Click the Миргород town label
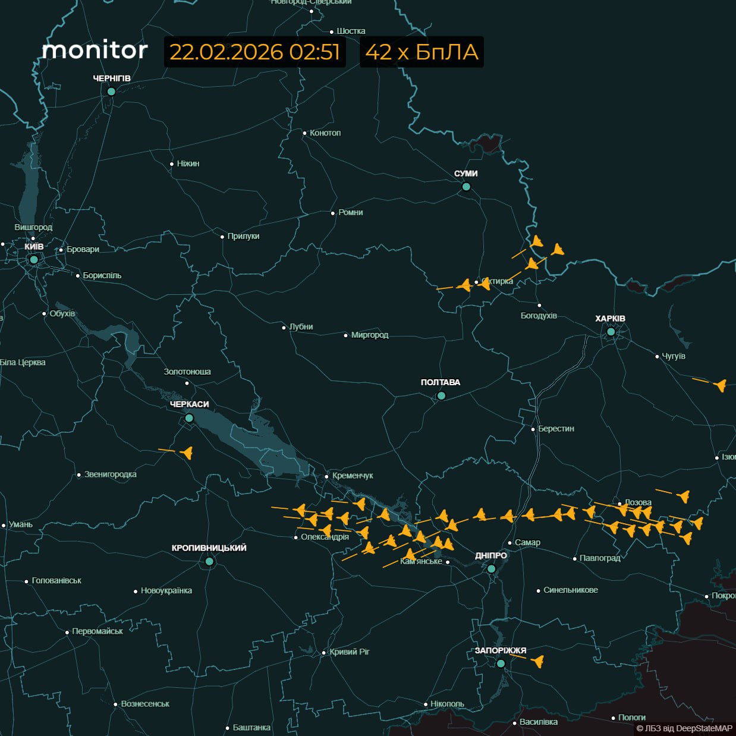Image resolution: width=736 pixels, height=736 pixels. [x=369, y=335]
